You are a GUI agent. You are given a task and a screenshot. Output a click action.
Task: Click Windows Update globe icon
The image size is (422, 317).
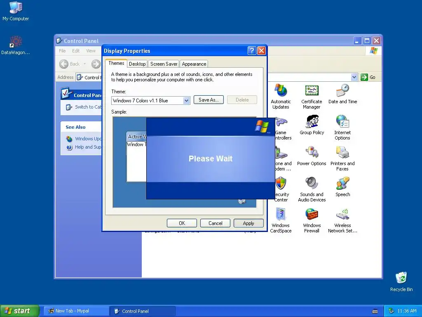[69, 139]
